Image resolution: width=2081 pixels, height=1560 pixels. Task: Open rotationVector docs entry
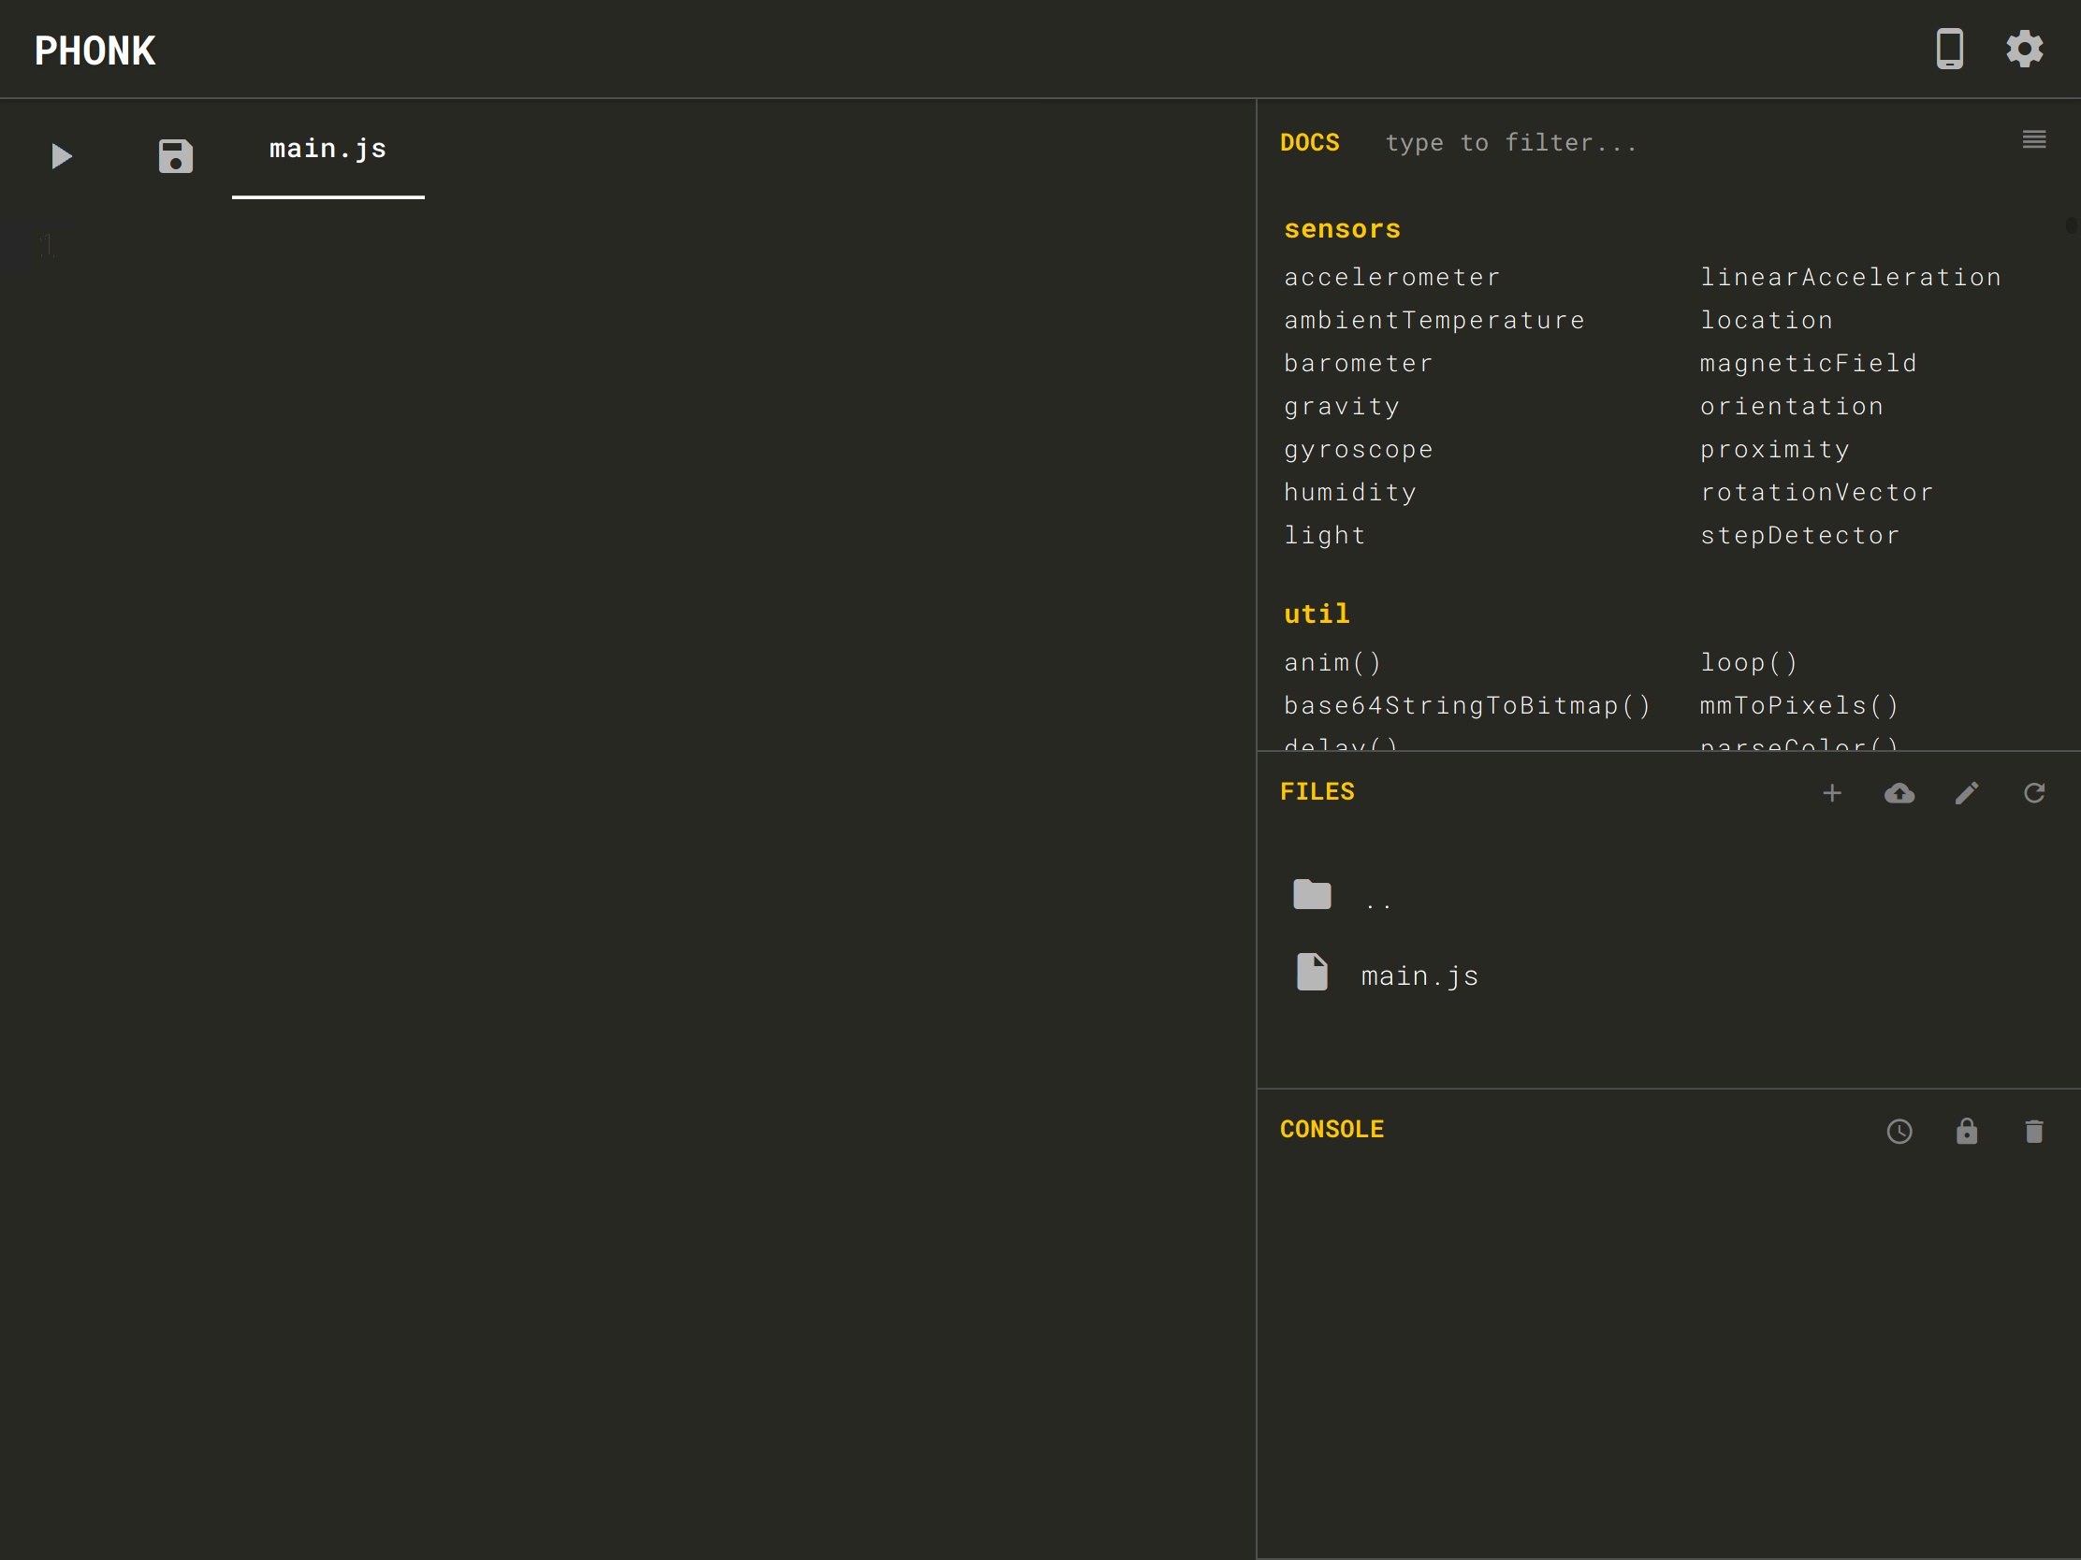coord(1815,493)
